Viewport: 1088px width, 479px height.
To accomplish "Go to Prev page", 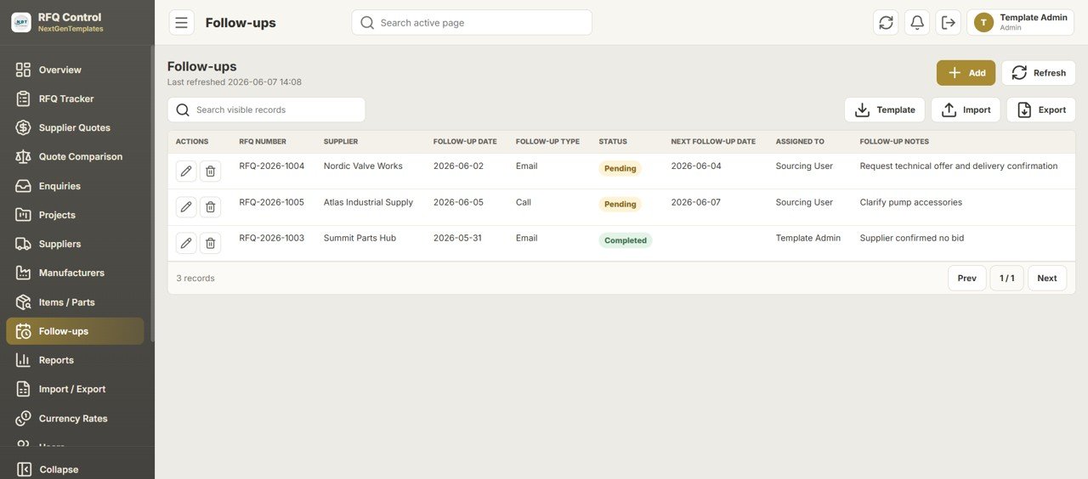I will 967,279.
